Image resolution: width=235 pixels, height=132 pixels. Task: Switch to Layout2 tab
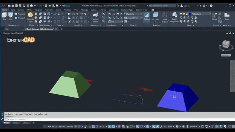click(x=26, y=123)
